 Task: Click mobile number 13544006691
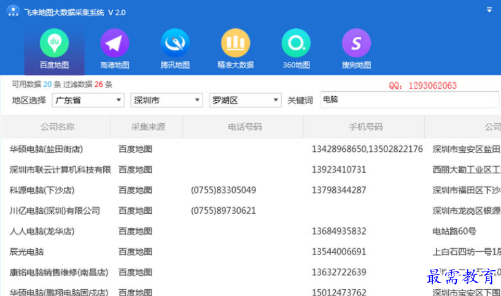pos(339,252)
